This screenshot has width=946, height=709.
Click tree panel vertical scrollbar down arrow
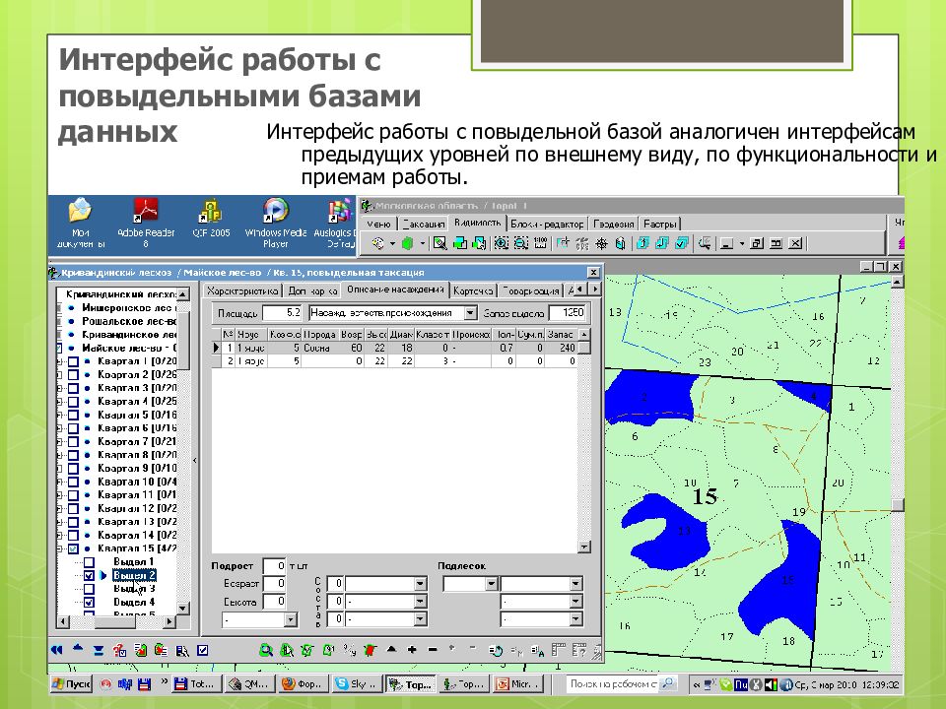183,609
